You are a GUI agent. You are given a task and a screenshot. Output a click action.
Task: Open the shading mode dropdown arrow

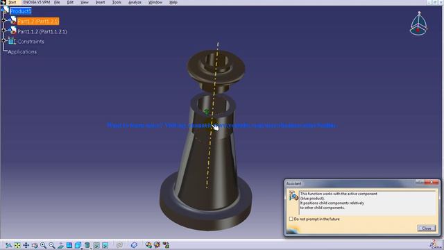pyautogui.click(x=91, y=248)
